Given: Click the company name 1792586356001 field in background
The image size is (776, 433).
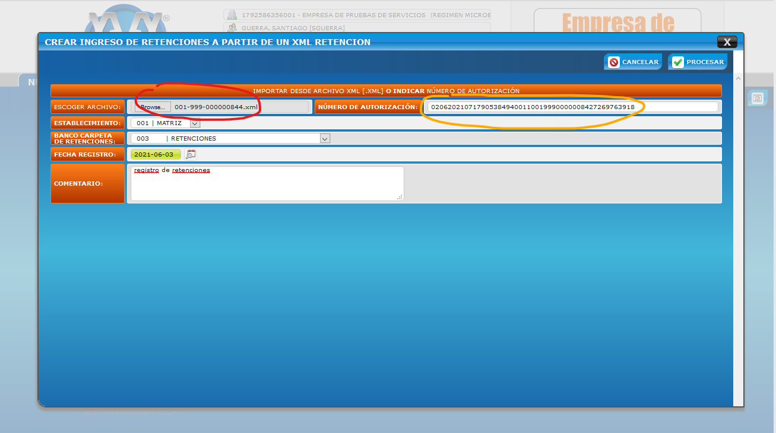Looking at the screenshot, I should [x=357, y=15].
